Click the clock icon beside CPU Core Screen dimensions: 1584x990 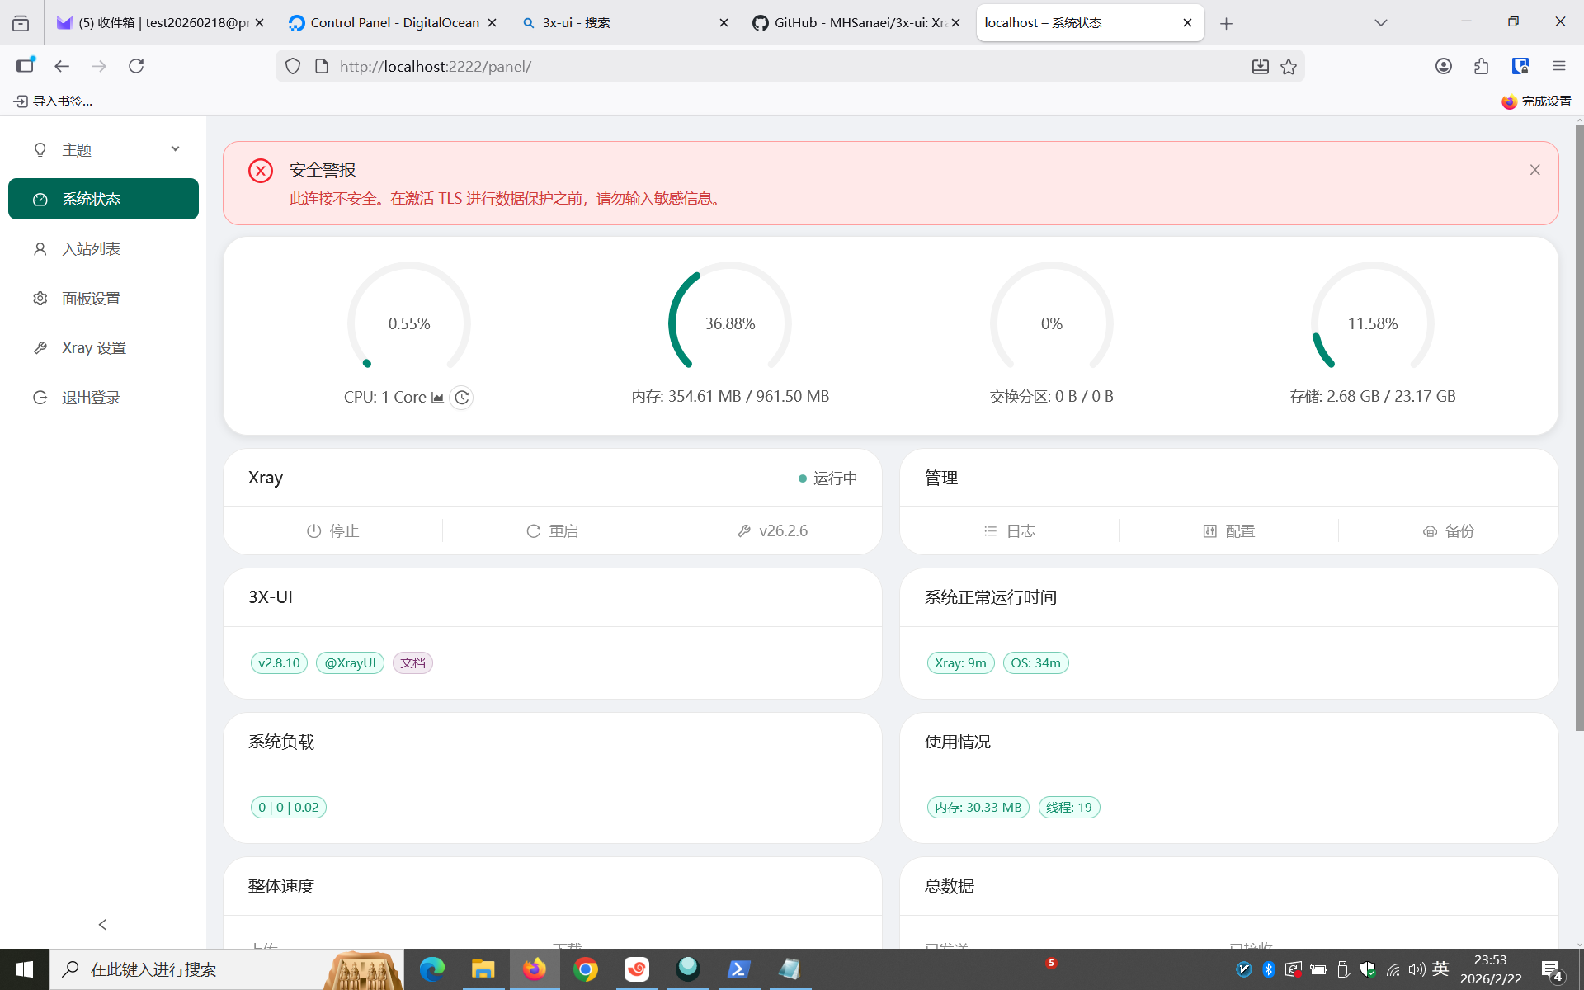click(x=462, y=398)
